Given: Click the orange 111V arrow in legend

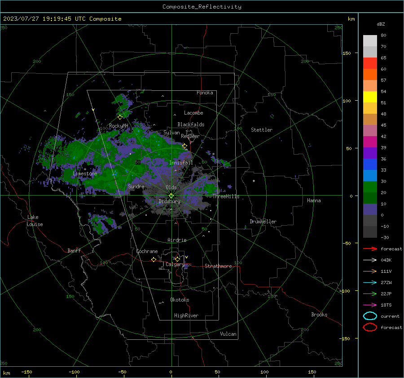Looking at the screenshot, I should pyautogui.click(x=370, y=271).
